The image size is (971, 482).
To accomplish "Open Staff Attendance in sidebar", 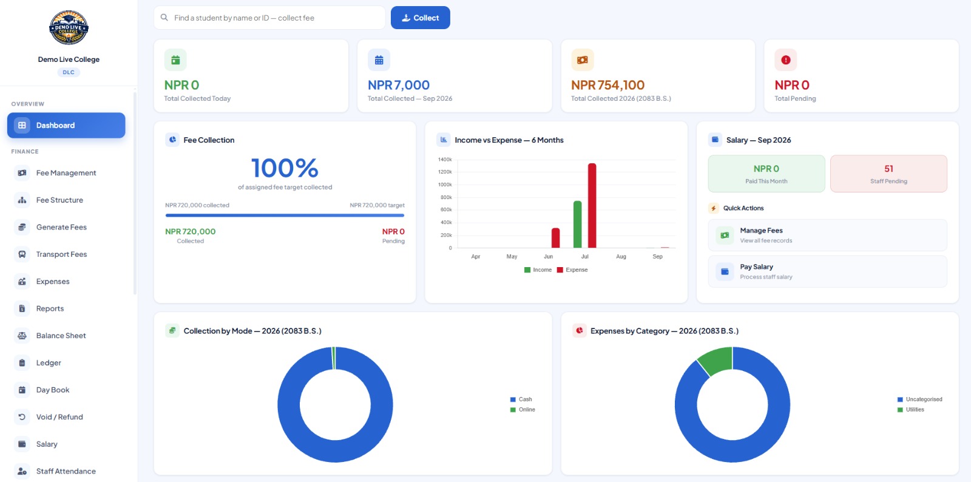I will pos(66,471).
